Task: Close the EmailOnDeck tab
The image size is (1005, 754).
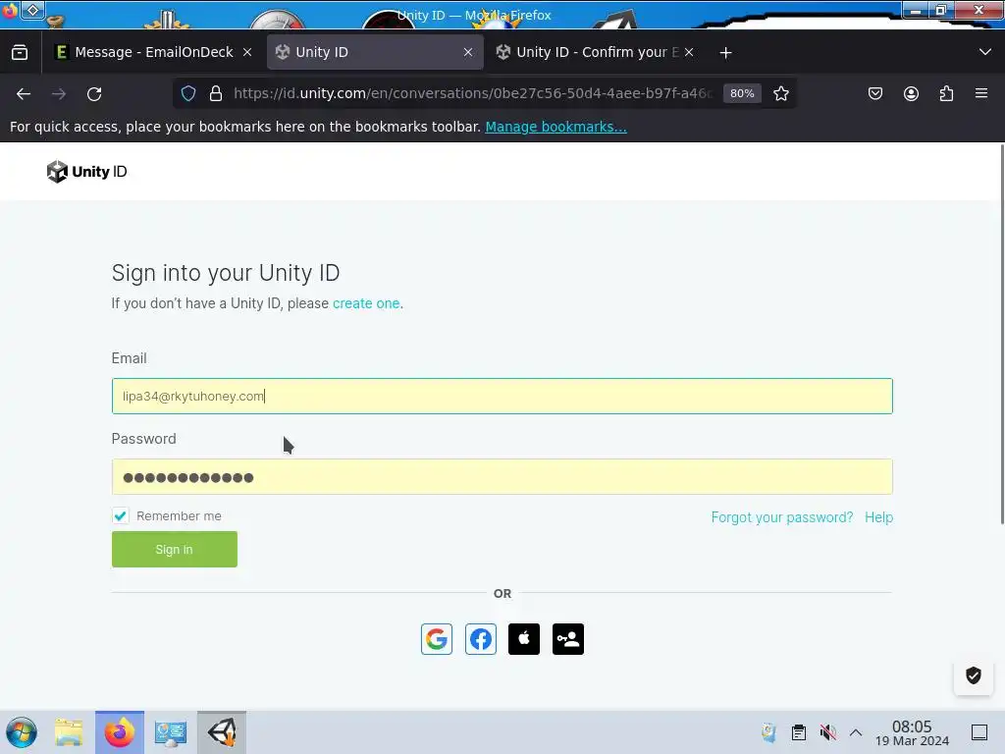Action: point(247,52)
